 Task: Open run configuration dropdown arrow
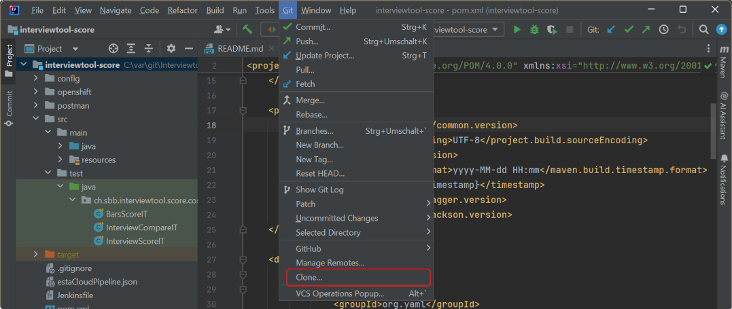click(x=495, y=29)
